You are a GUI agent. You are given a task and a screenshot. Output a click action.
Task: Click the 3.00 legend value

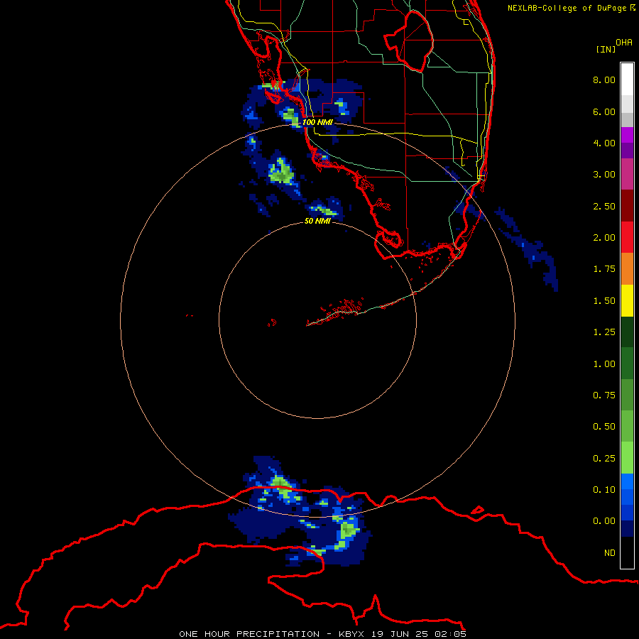(x=604, y=175)
